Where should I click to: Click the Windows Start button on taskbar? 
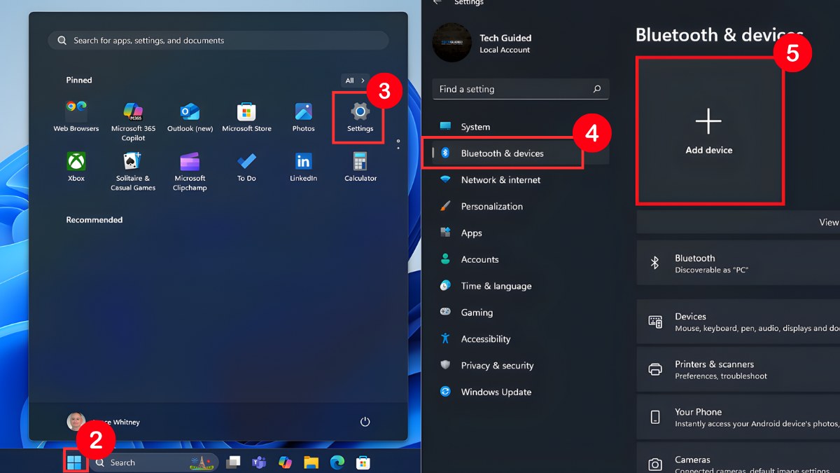click(x=74, y=462)
